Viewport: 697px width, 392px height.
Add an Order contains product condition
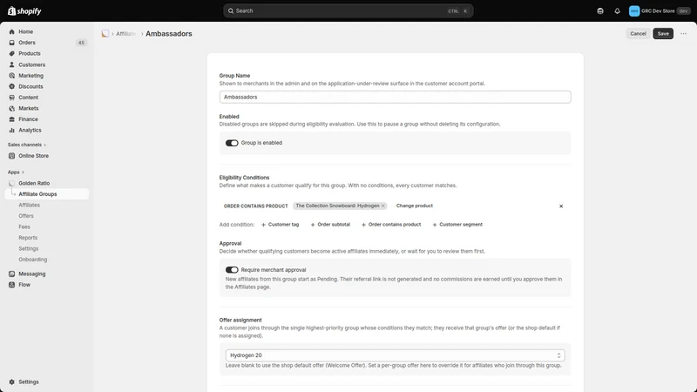click(x=391, y=225)
